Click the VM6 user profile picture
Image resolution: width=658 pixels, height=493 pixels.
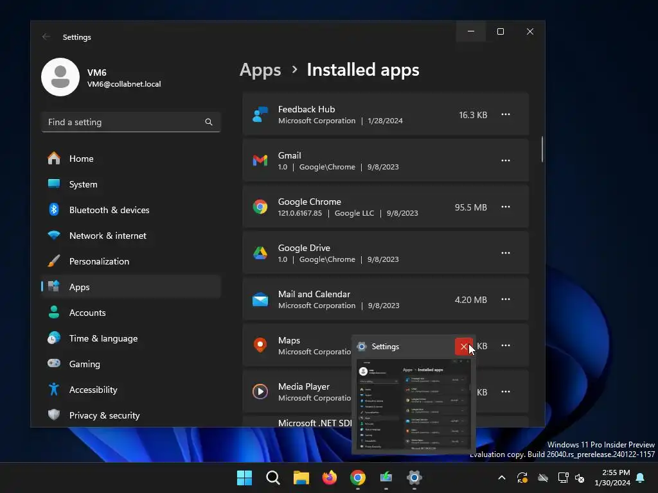tap(60, 77)
